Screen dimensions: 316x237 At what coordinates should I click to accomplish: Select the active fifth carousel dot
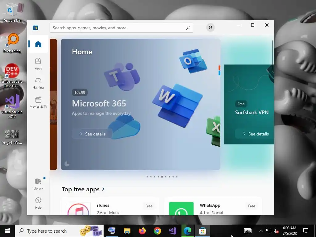pyautogui.click(x=162, y=177)
